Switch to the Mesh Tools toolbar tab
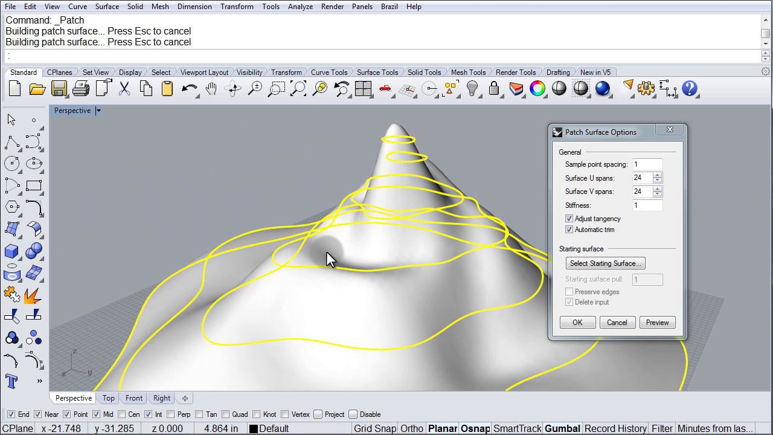The image size is (773, 435). 468,72
